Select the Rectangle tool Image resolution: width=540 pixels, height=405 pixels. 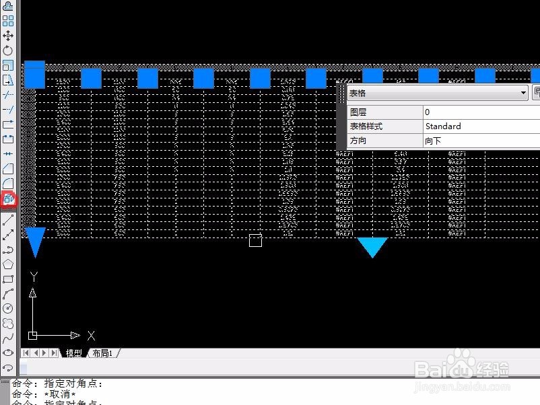point(8,279)
